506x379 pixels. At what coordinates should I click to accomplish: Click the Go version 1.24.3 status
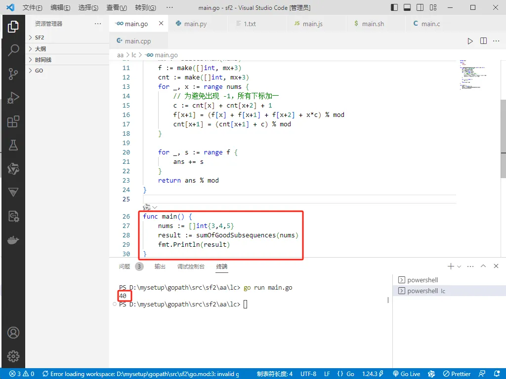tap(373, 374)
